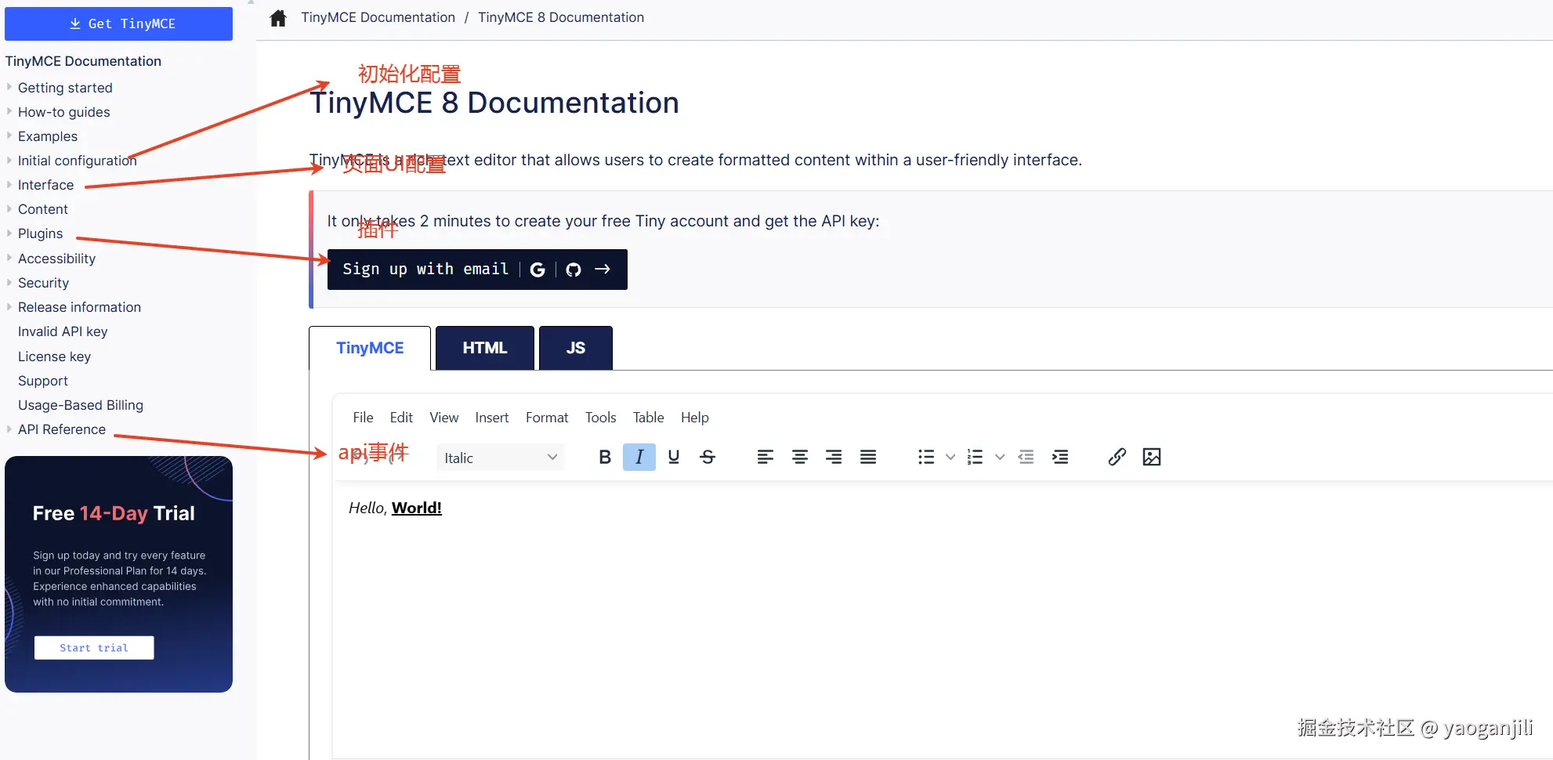Click the Get TinyMCE button
The image size is (1553, 760).
(x=119, y=24)
